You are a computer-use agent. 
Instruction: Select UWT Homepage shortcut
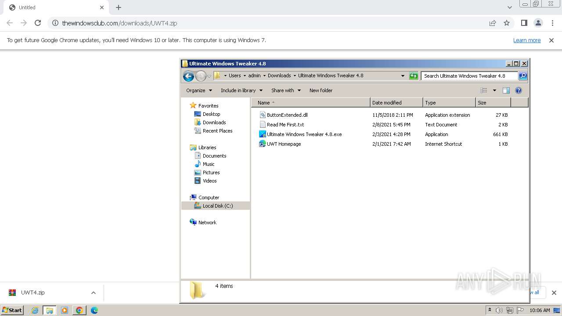tap(284, 144)
